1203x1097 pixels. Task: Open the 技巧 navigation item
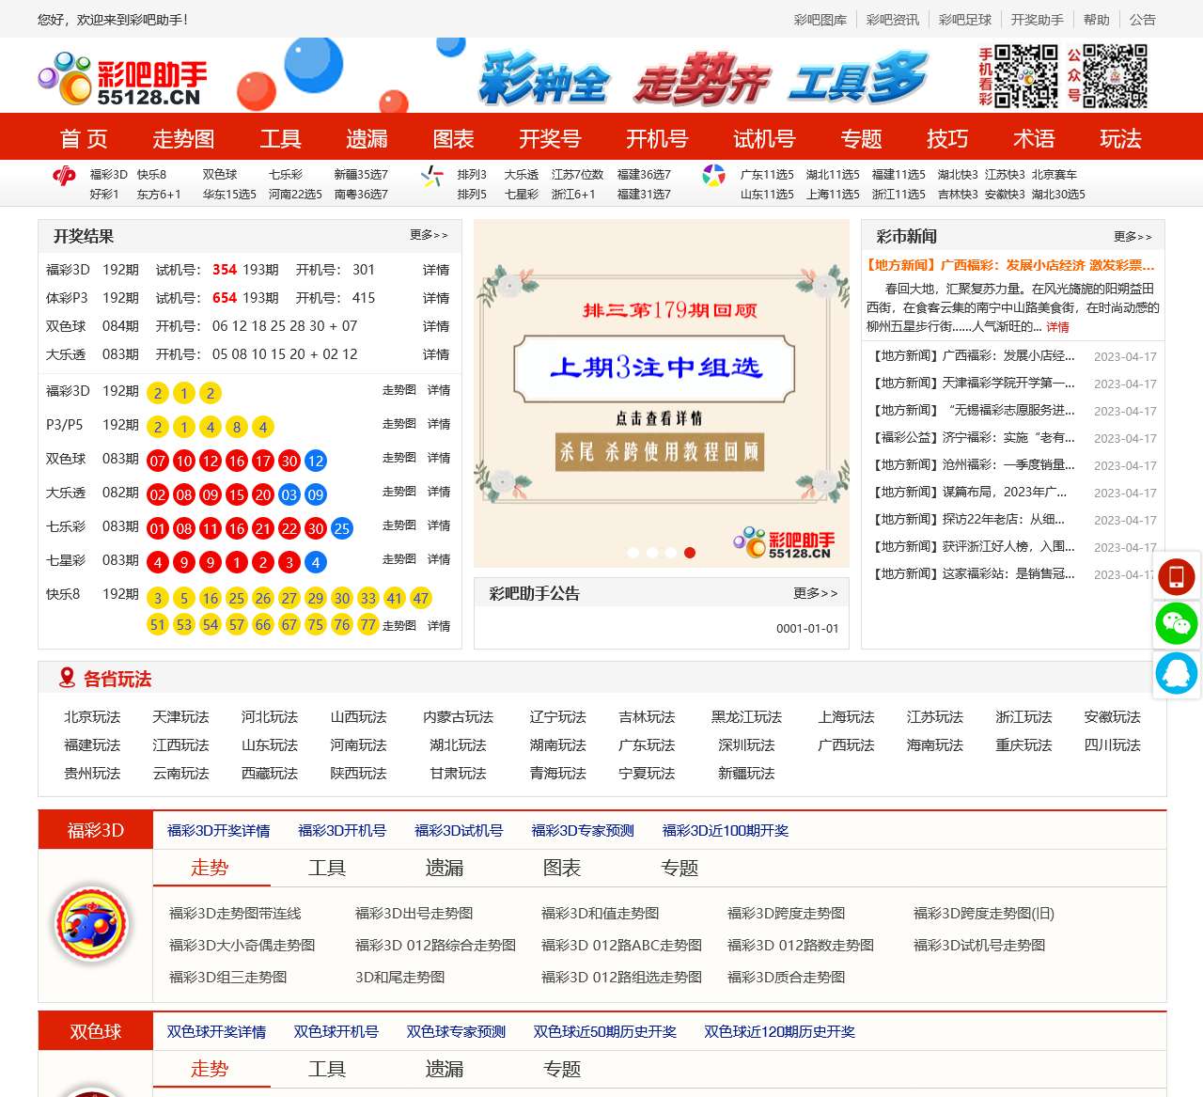(947, 139)
